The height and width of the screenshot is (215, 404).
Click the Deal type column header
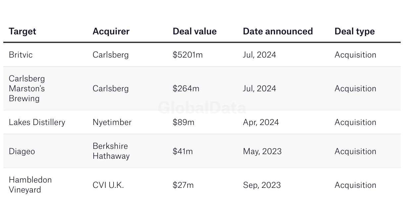355,31
